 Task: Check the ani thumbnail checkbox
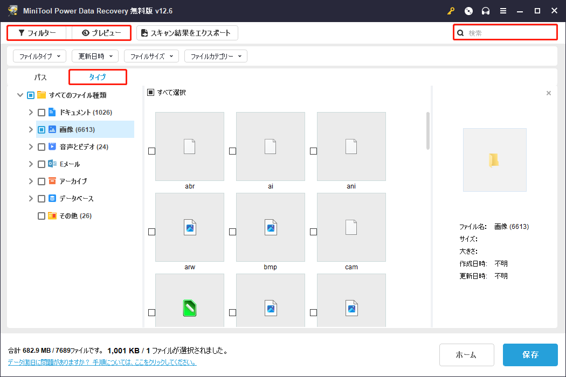(313, 151)
